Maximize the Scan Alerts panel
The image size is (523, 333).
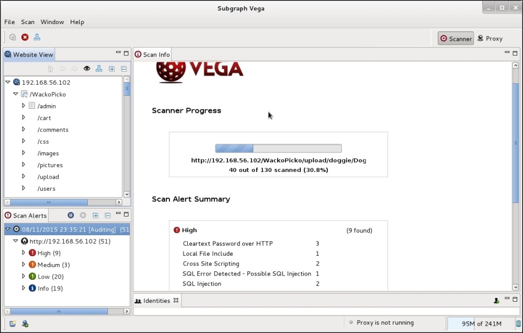[126, 214]
